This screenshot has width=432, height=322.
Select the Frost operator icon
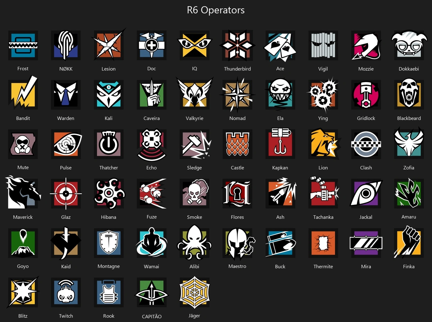(x=23, y=45)
